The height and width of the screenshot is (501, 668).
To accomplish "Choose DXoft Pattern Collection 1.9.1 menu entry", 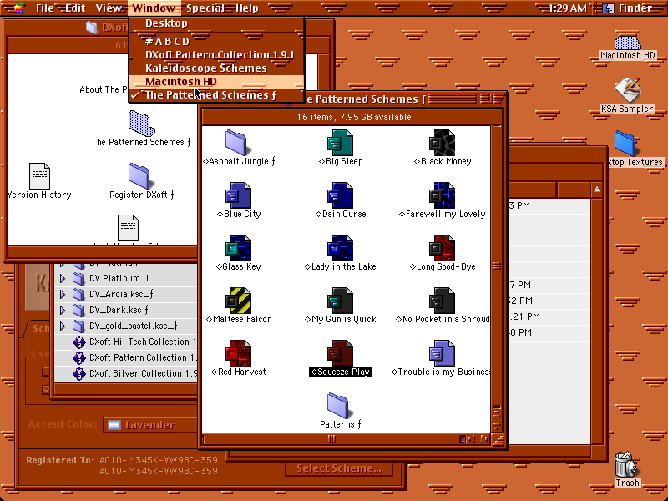I will [x=217, y=55].
